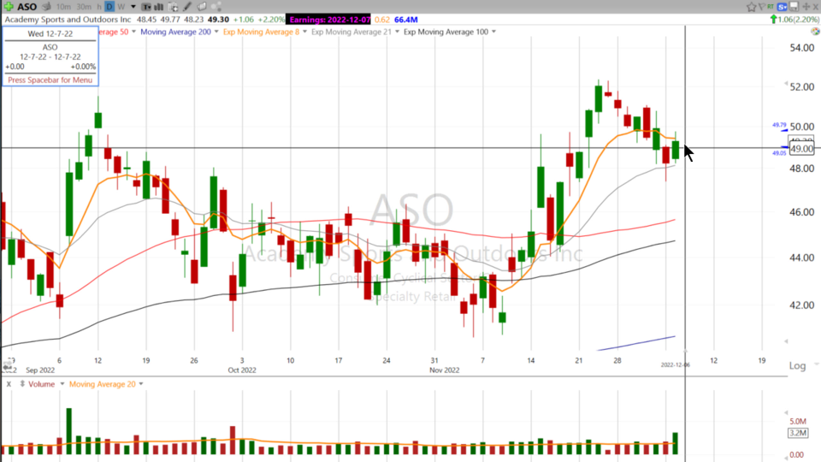This screenshot has width=821, height=462.
Task: Click the 54.00 price axis label
Action: pyautogui.click(x=801, y=48)
